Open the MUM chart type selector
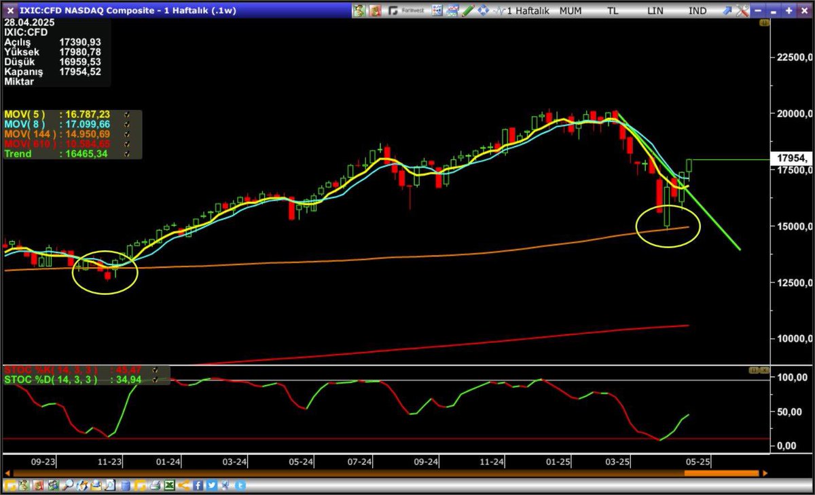Screen dimensions: 815x495 click(570, 10)
